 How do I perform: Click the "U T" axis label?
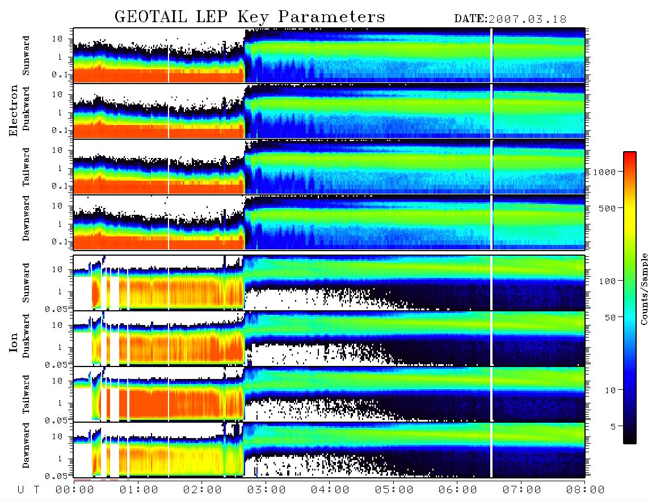[28, 490]
